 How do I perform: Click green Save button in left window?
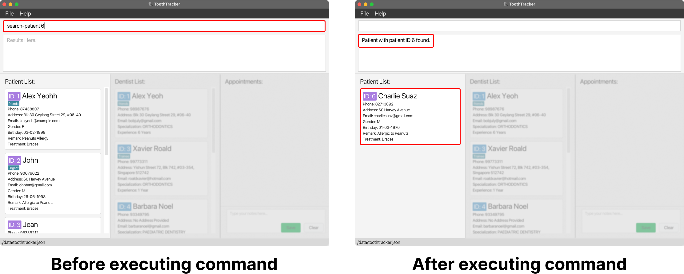(291, 228)
